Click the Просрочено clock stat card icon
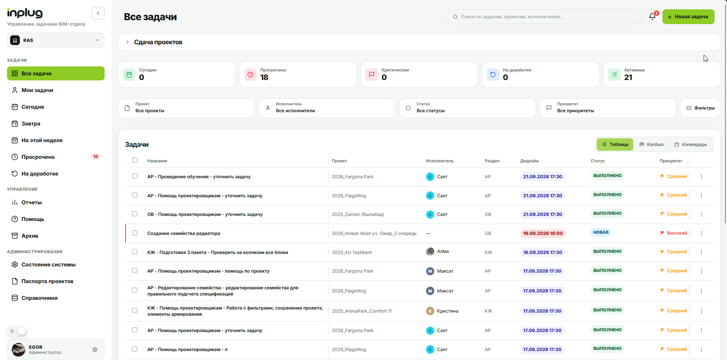727x360 pixels. coord(250,74)
